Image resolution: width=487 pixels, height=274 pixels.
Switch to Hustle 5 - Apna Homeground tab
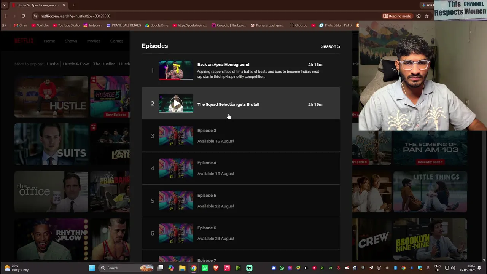click(37, 5)
